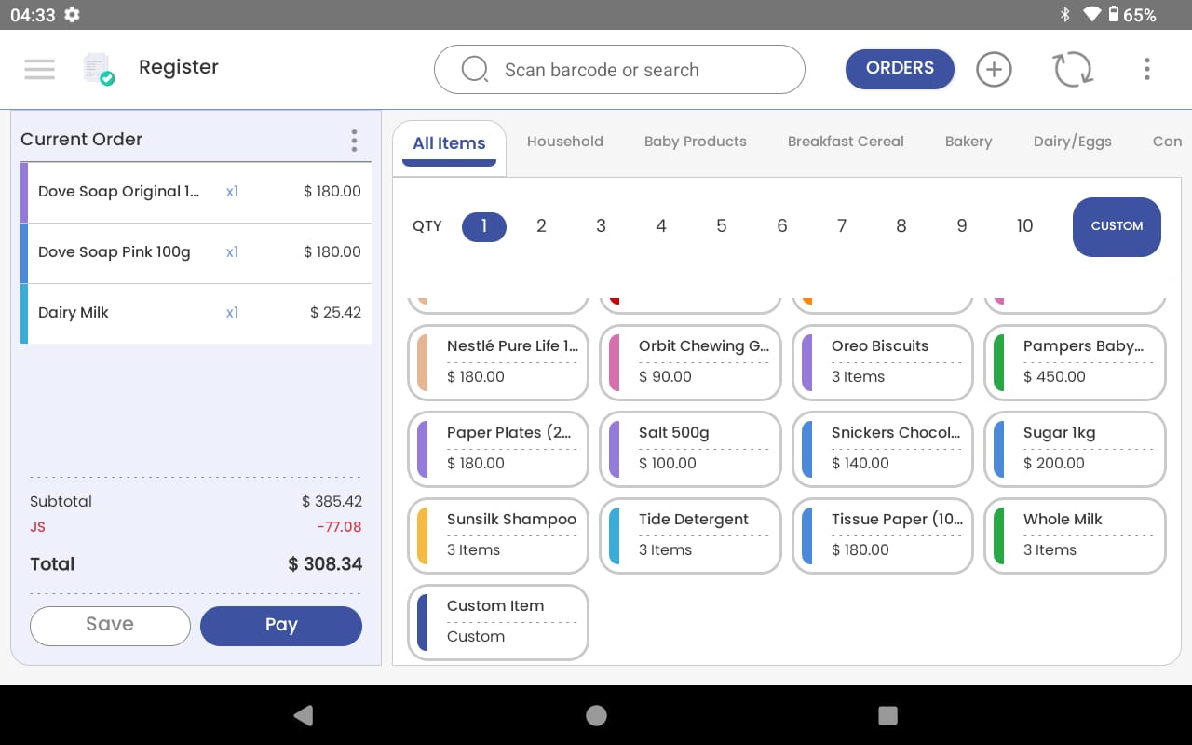
Task: Tap the Wi-Fi status icon
Action: [x=1091, y=15]
